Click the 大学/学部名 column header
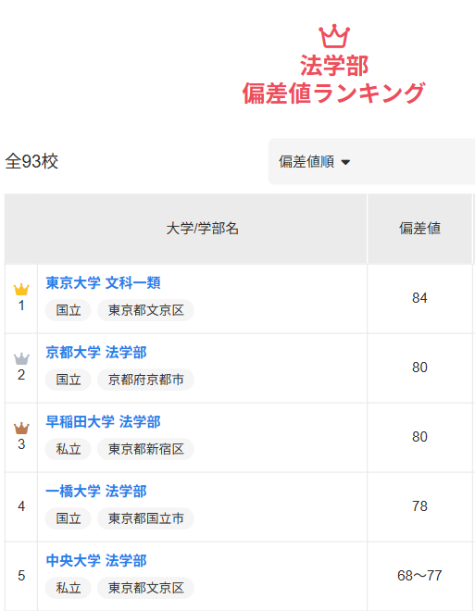Screen dimensions: 475x611 202,229
